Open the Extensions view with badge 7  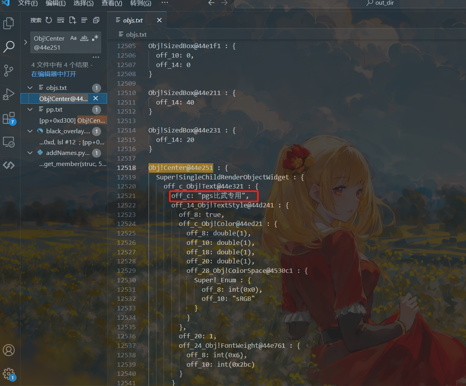[x=9, y=118]
